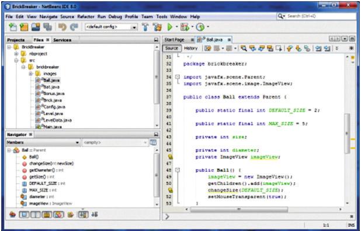
Task: Click the green Run Project arrow
Action: (x=170, y=27)
